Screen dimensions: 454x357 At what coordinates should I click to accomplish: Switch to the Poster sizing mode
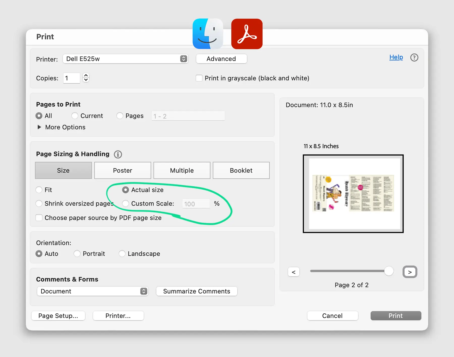(x=122, y=170)
